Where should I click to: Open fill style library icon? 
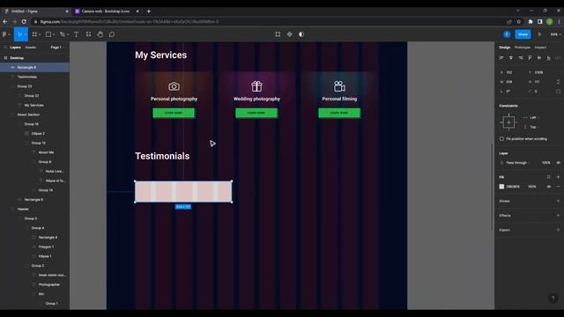click(548, 177)
